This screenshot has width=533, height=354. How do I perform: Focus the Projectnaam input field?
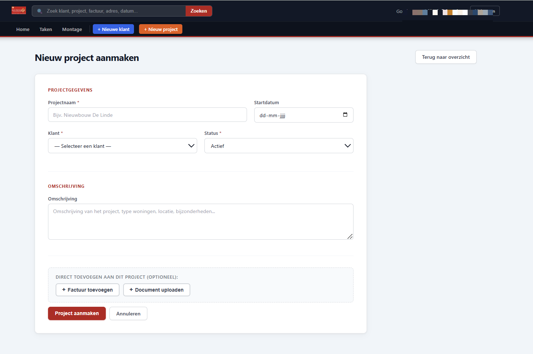[x=147, y=115]
